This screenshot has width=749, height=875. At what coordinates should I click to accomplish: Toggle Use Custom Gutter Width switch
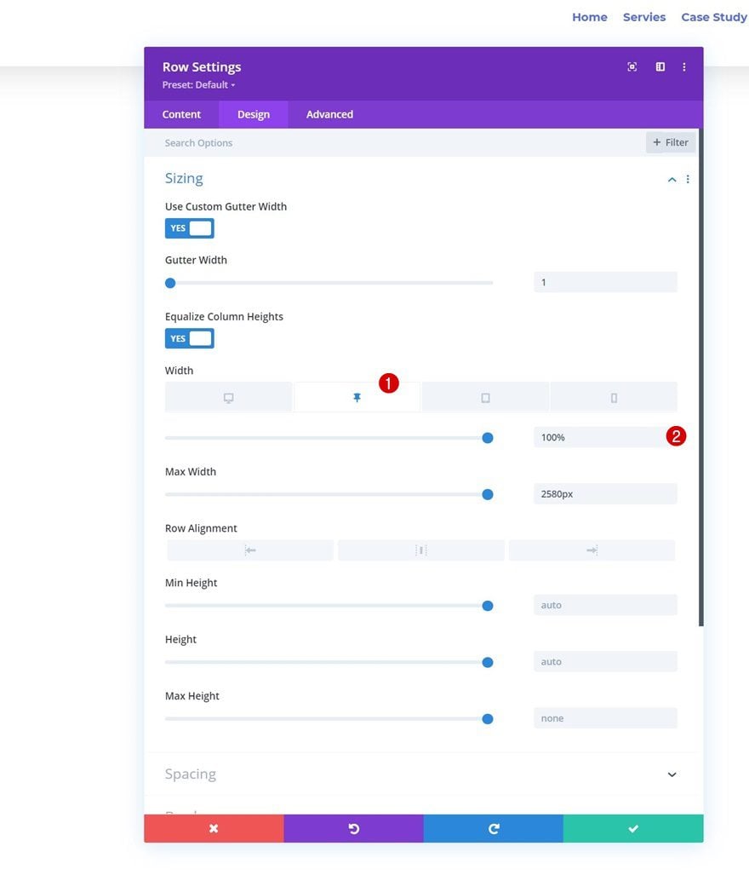click(x=190, y=228)
